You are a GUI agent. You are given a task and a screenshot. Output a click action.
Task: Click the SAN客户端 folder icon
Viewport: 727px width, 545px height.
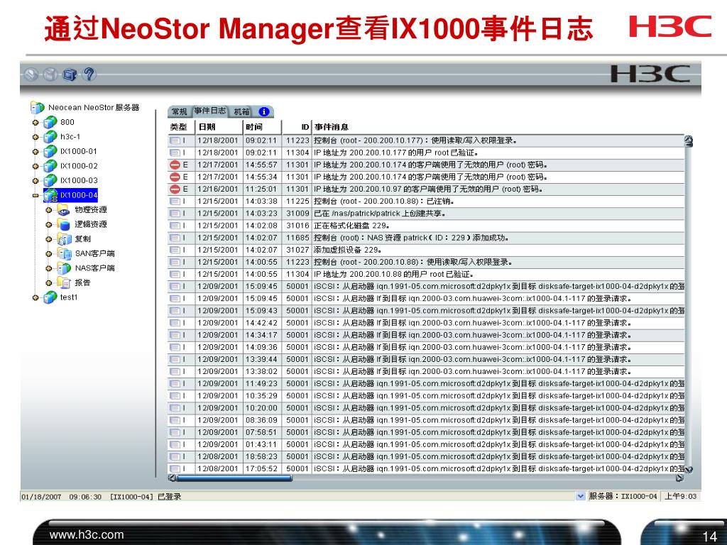click(x=64, y=253)
